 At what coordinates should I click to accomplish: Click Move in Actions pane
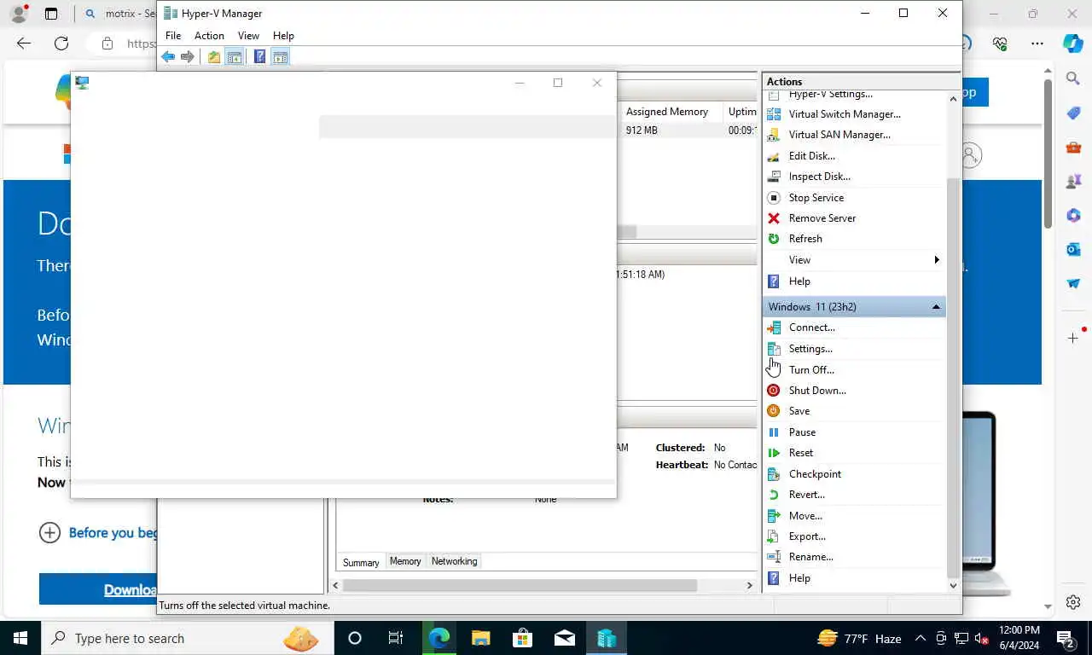tap(805, 516)
